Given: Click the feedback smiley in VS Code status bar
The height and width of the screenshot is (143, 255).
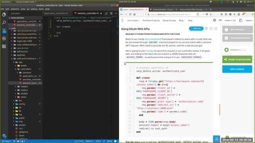Looking at the screenshot, I should coord(116,141).
